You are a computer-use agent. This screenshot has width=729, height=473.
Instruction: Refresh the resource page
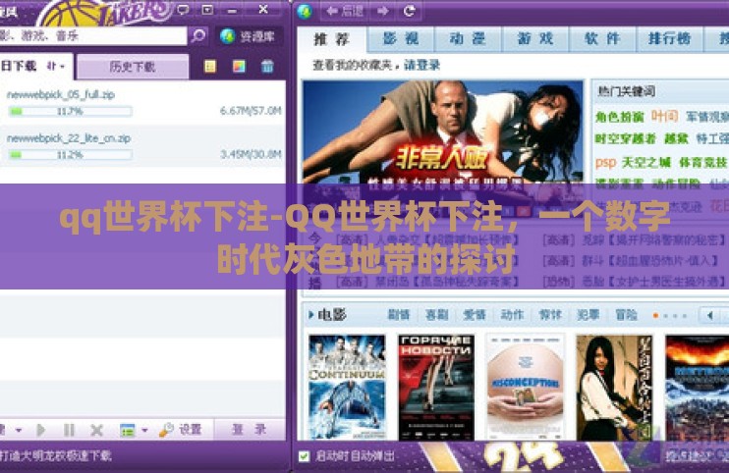[x=409, y=11]
